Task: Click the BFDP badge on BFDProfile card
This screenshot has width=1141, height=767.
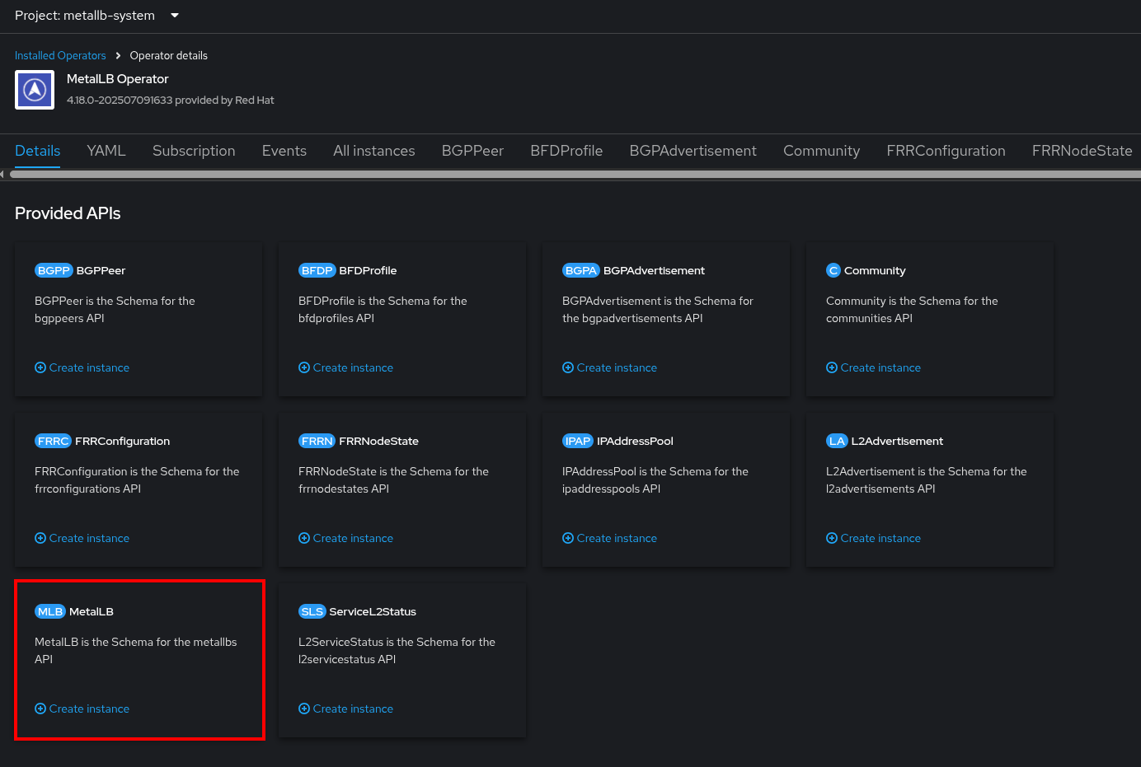Action: 317,270
